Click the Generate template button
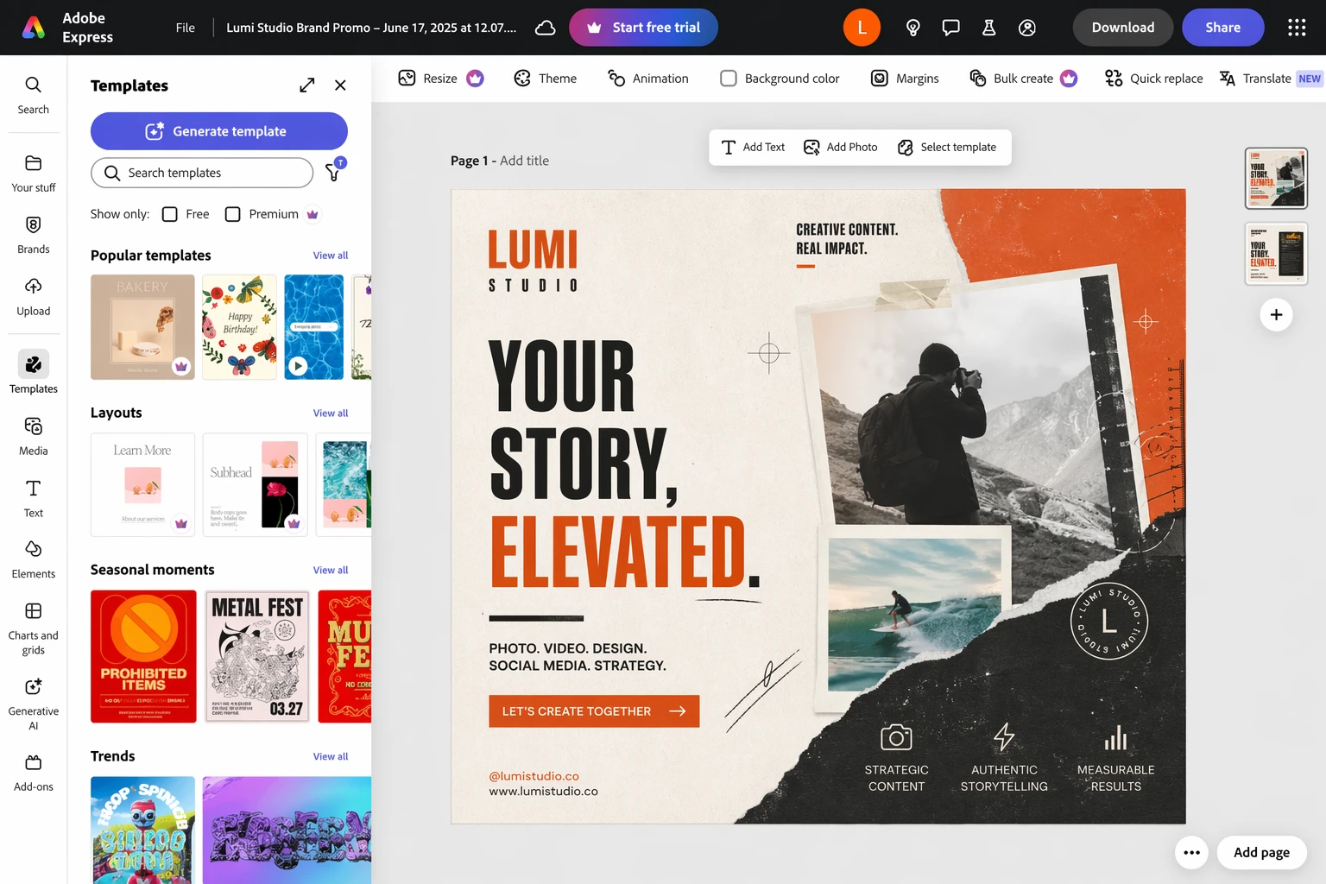The image size is (1326, 884). point(219,131)
